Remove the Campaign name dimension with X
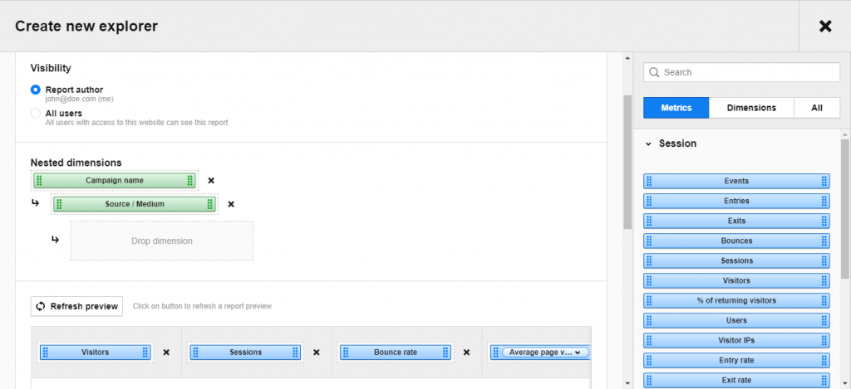The width and height of the screenshot is (851, 389). click(211, 181)
